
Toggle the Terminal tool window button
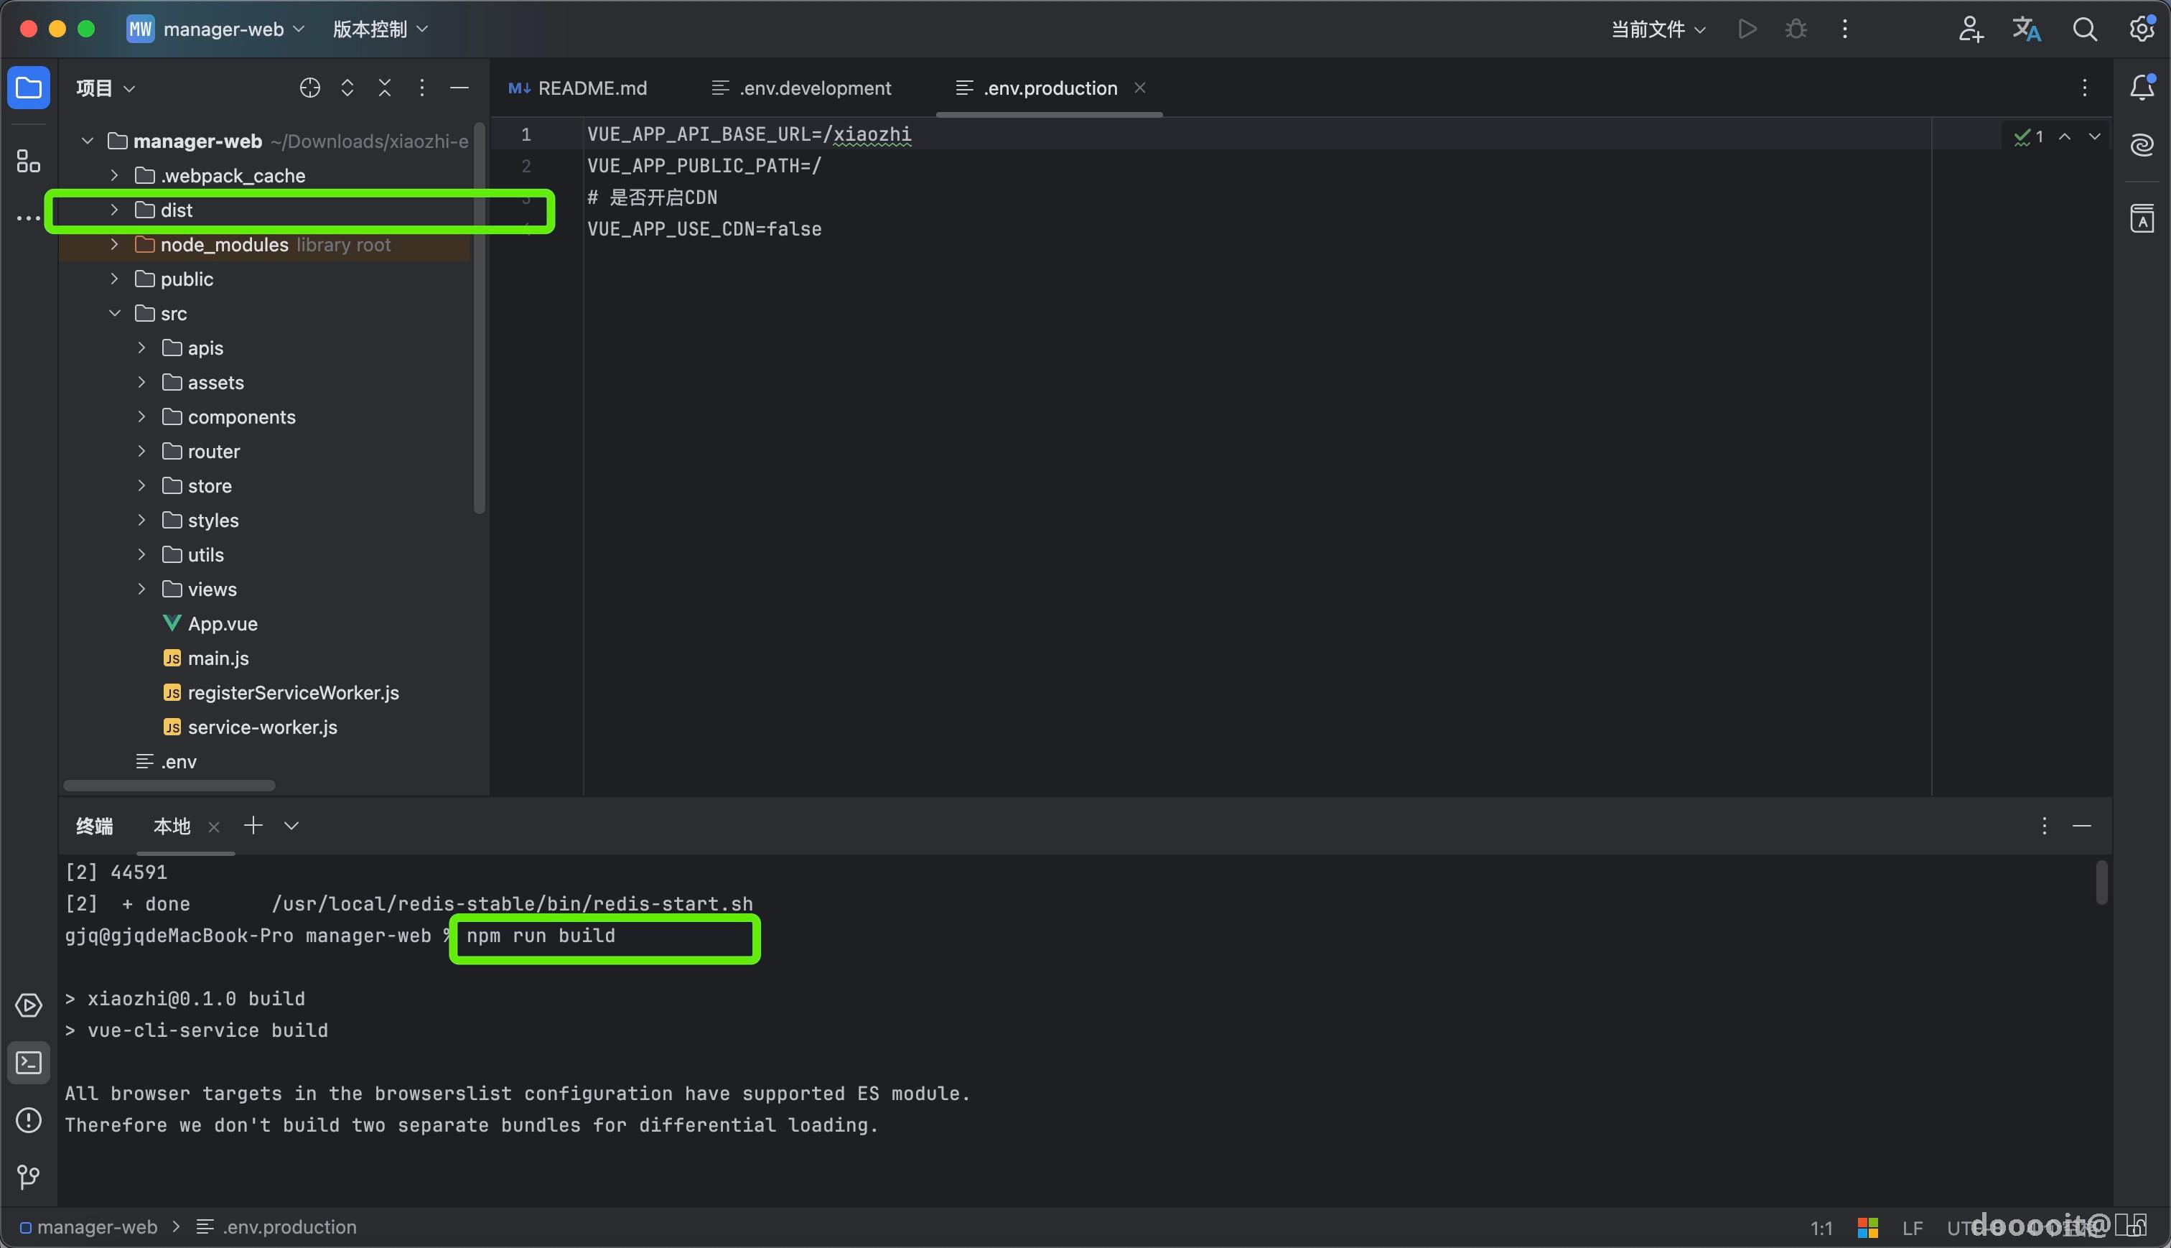pyautogui.click(x=28, y=1063)
